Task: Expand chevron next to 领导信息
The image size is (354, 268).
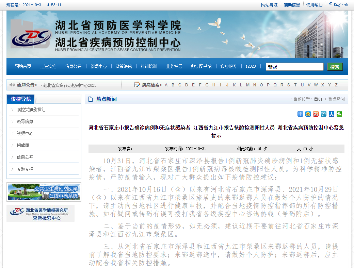Action: click(12, 122)
